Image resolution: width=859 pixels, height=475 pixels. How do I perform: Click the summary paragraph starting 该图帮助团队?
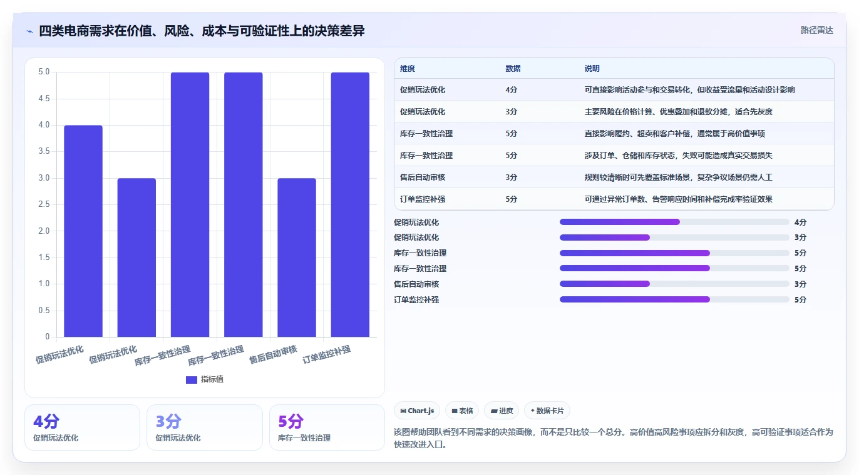(x=614, y=439)
